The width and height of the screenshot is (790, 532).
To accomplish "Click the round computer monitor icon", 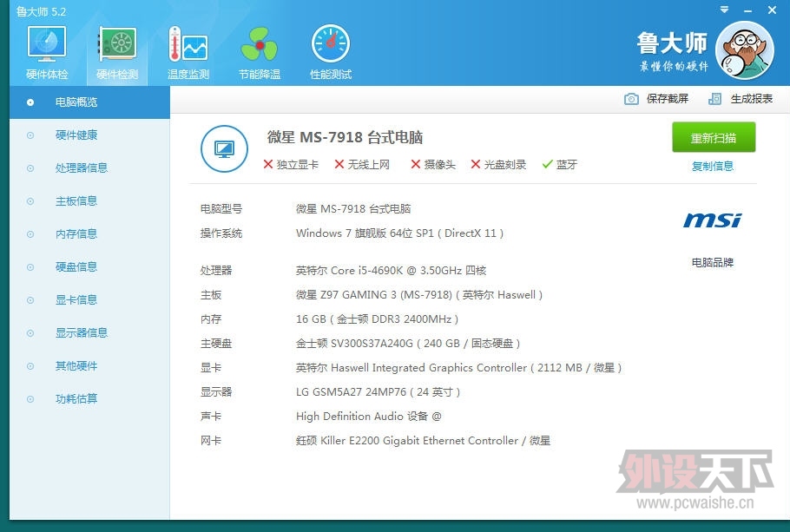I will click(224, 148).
